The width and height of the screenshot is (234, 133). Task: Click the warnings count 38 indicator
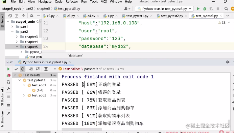click(x=222, y=23)
